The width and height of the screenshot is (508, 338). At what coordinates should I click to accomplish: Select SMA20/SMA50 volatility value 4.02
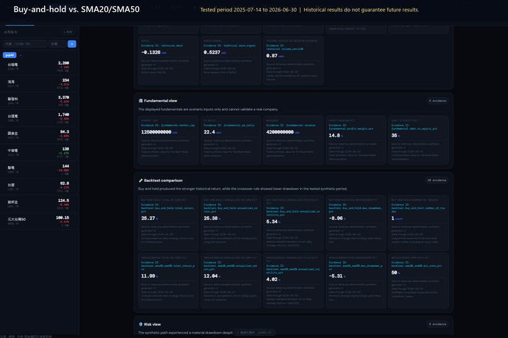(272, 279)
